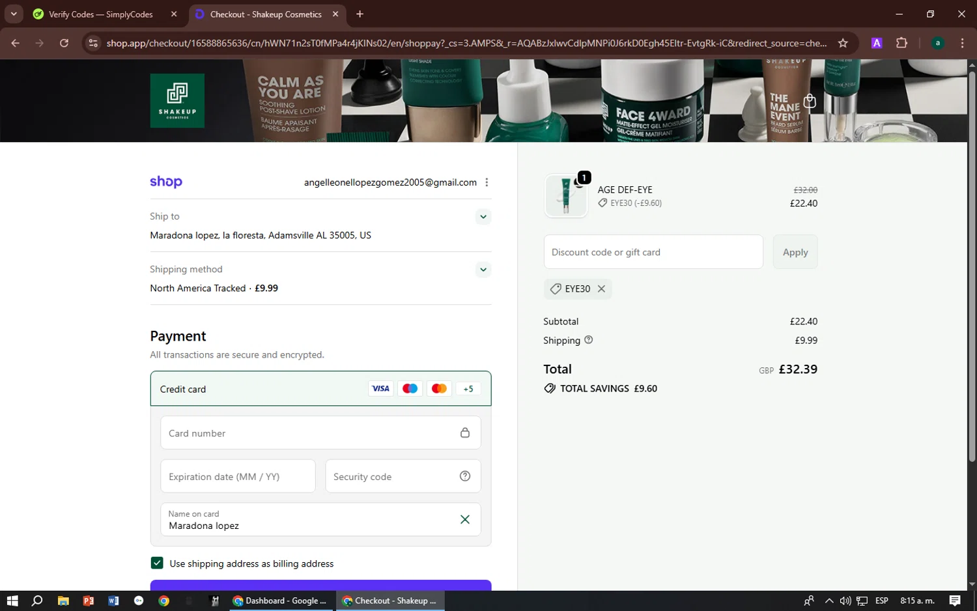The height and width of the screenshot is (611, 977).
Task: Open a new browser tab
Action: click(x=360, y=14)
